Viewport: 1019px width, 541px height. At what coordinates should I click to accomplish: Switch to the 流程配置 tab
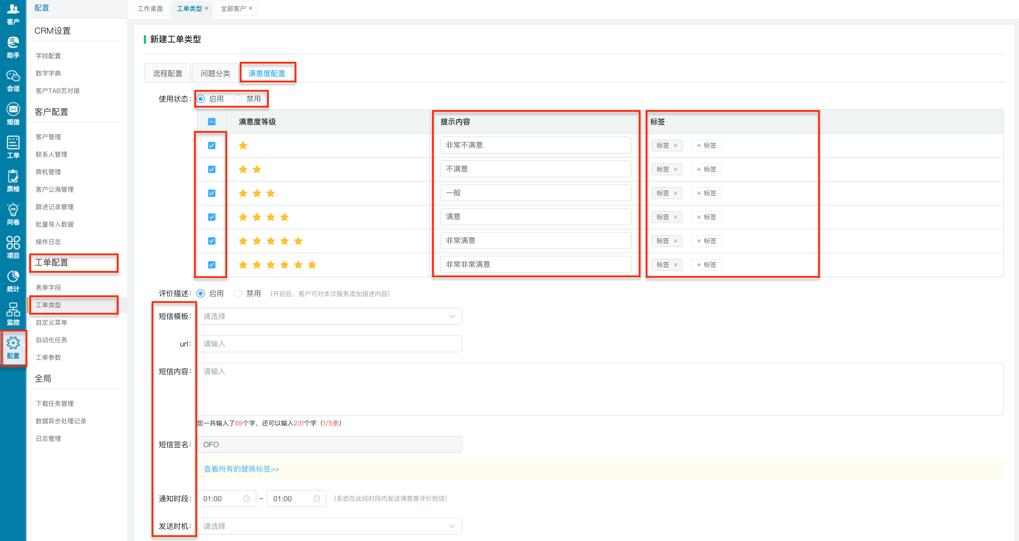click(x=168, y=73)
